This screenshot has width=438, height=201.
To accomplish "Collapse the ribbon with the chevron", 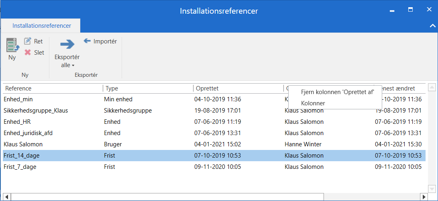I will pyautogui.click(x=432, y=26).
